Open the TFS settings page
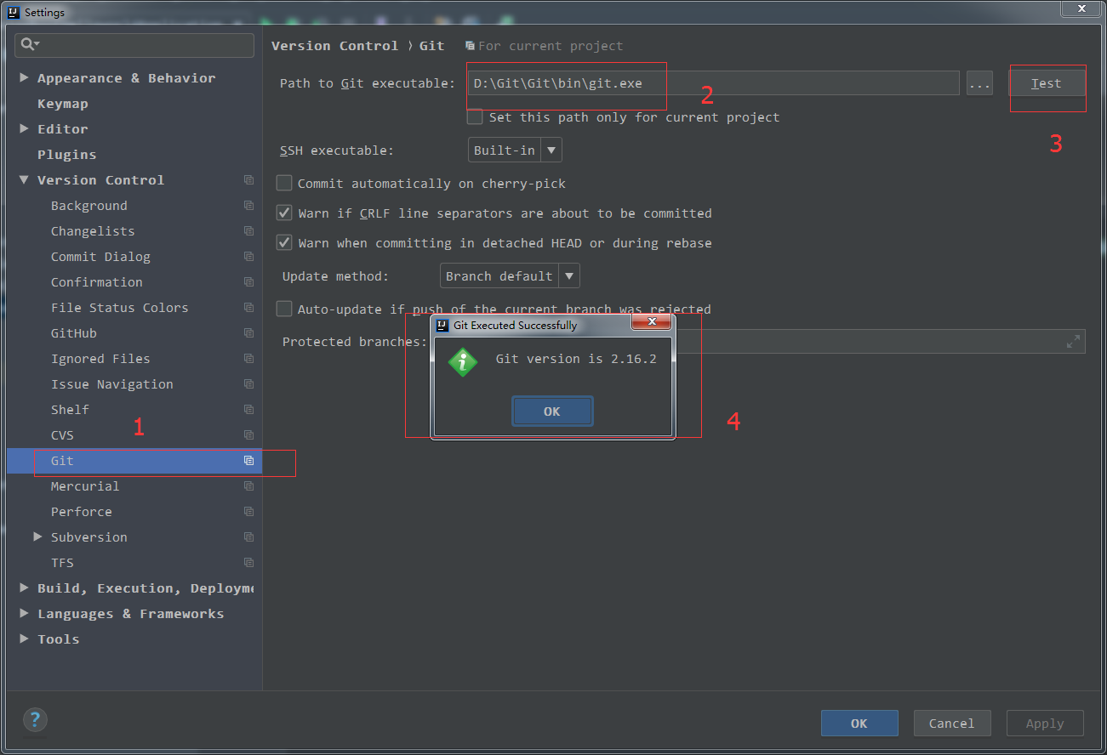The width and height of the screenshot is (1107, 755). click(62, 563)
